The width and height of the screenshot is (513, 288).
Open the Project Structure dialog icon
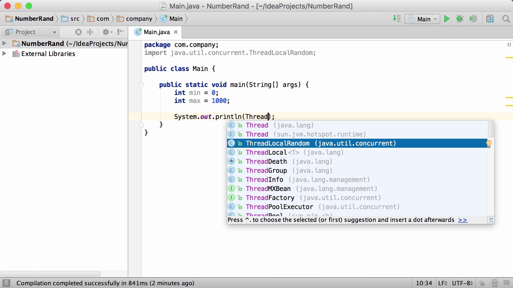point(490,19)
